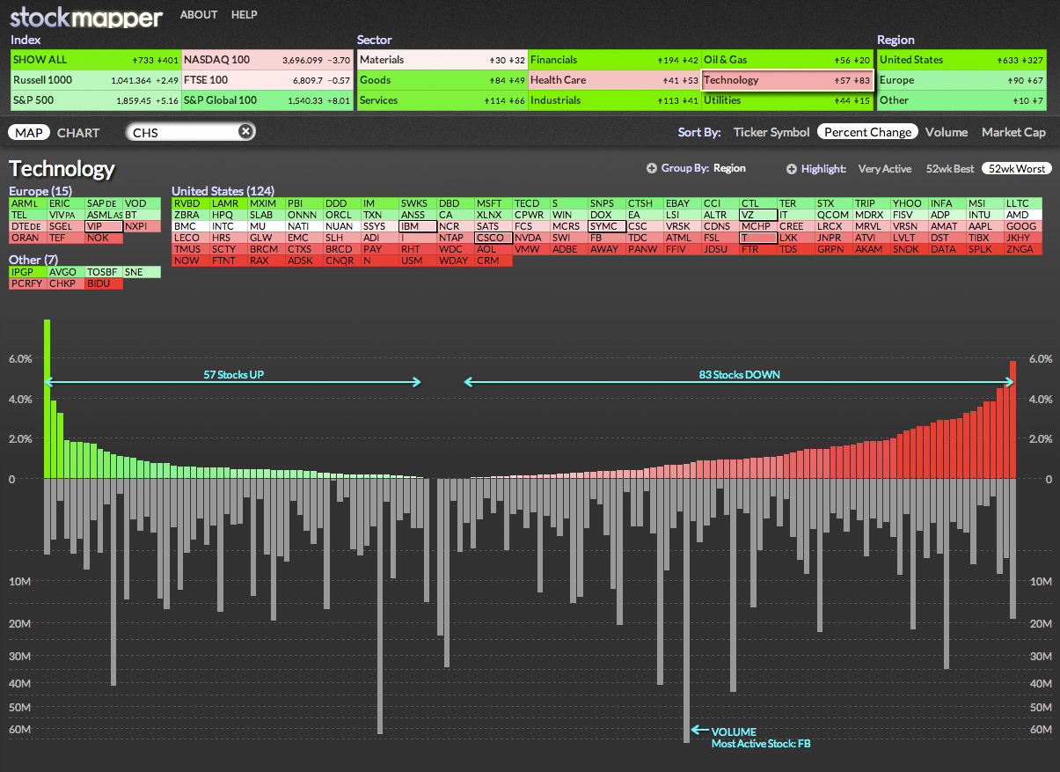
Task: Select the RVBD stock tile
Action: (191, 203)
